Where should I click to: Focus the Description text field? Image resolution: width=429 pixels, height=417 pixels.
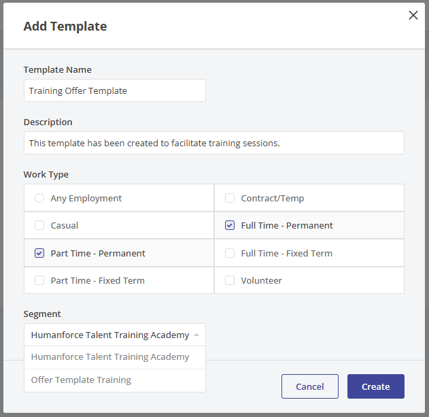[213, 143]
